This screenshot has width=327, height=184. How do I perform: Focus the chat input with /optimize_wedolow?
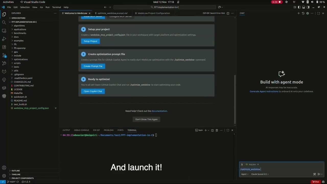[281, 169]
